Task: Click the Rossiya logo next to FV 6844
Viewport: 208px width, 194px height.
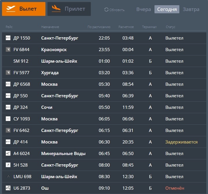Action: coord(8,49)
